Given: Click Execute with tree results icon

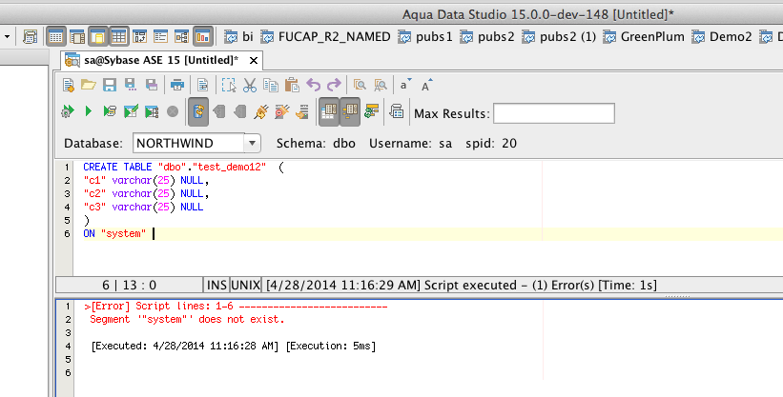Looking at the screenshot, I should pos(152,111).
